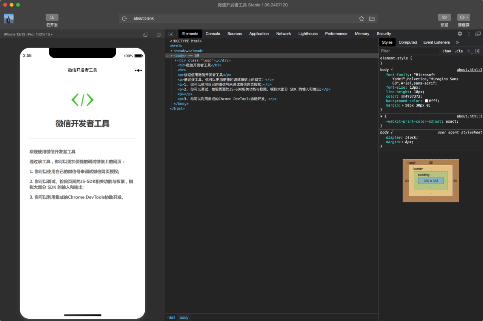Click the element.style rule block
The image size is (483, 321).
click(x=431, y=61)
